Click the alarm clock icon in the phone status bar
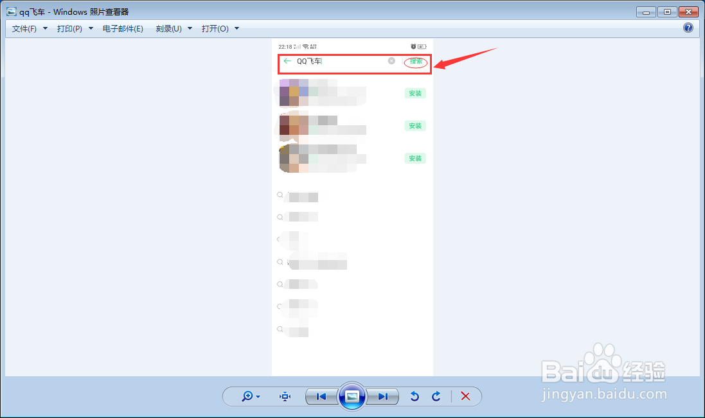The height and width of the screenshot is (418, 705). [413, 47]
